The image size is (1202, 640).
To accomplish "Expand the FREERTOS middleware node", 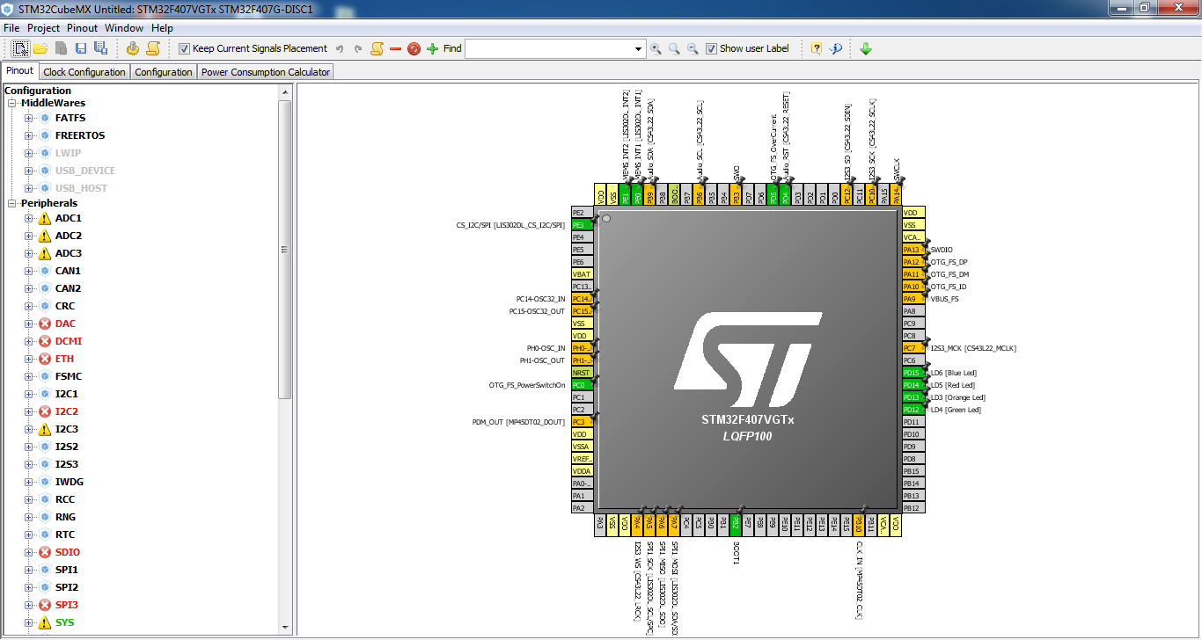I will click(x=29, y=135).
